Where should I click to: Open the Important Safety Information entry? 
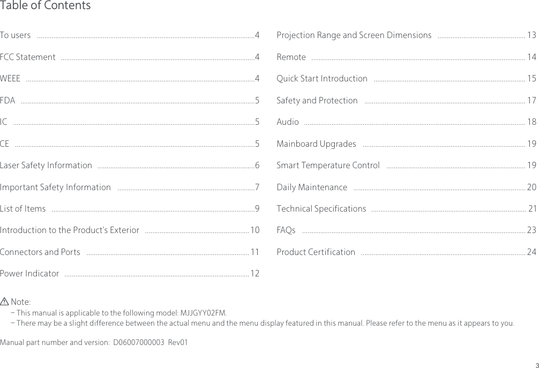click(x=56, y=187)
